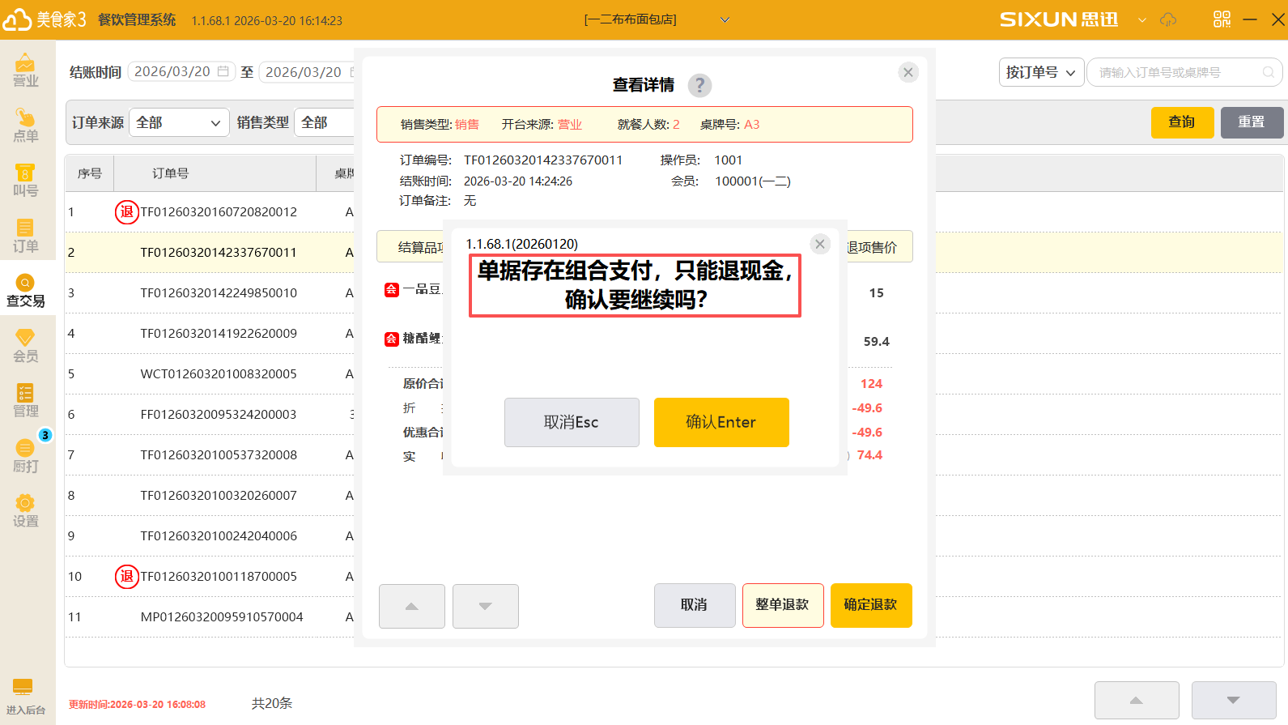The height and width of the screenshot is (725, 1288).
Task: Click the QR code icon in title bar
Action: 1222,19
